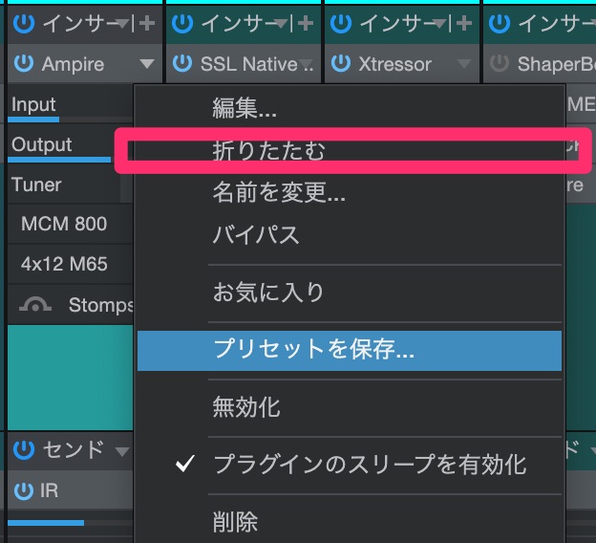This screenshot has height=543, width=596.
Task: Open the センド dropdown arrow
Action: [x=122, y=450]
